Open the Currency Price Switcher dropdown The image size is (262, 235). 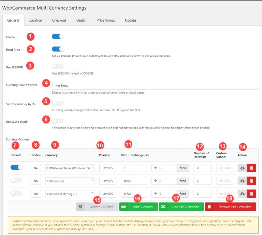(x=155, y=86)
